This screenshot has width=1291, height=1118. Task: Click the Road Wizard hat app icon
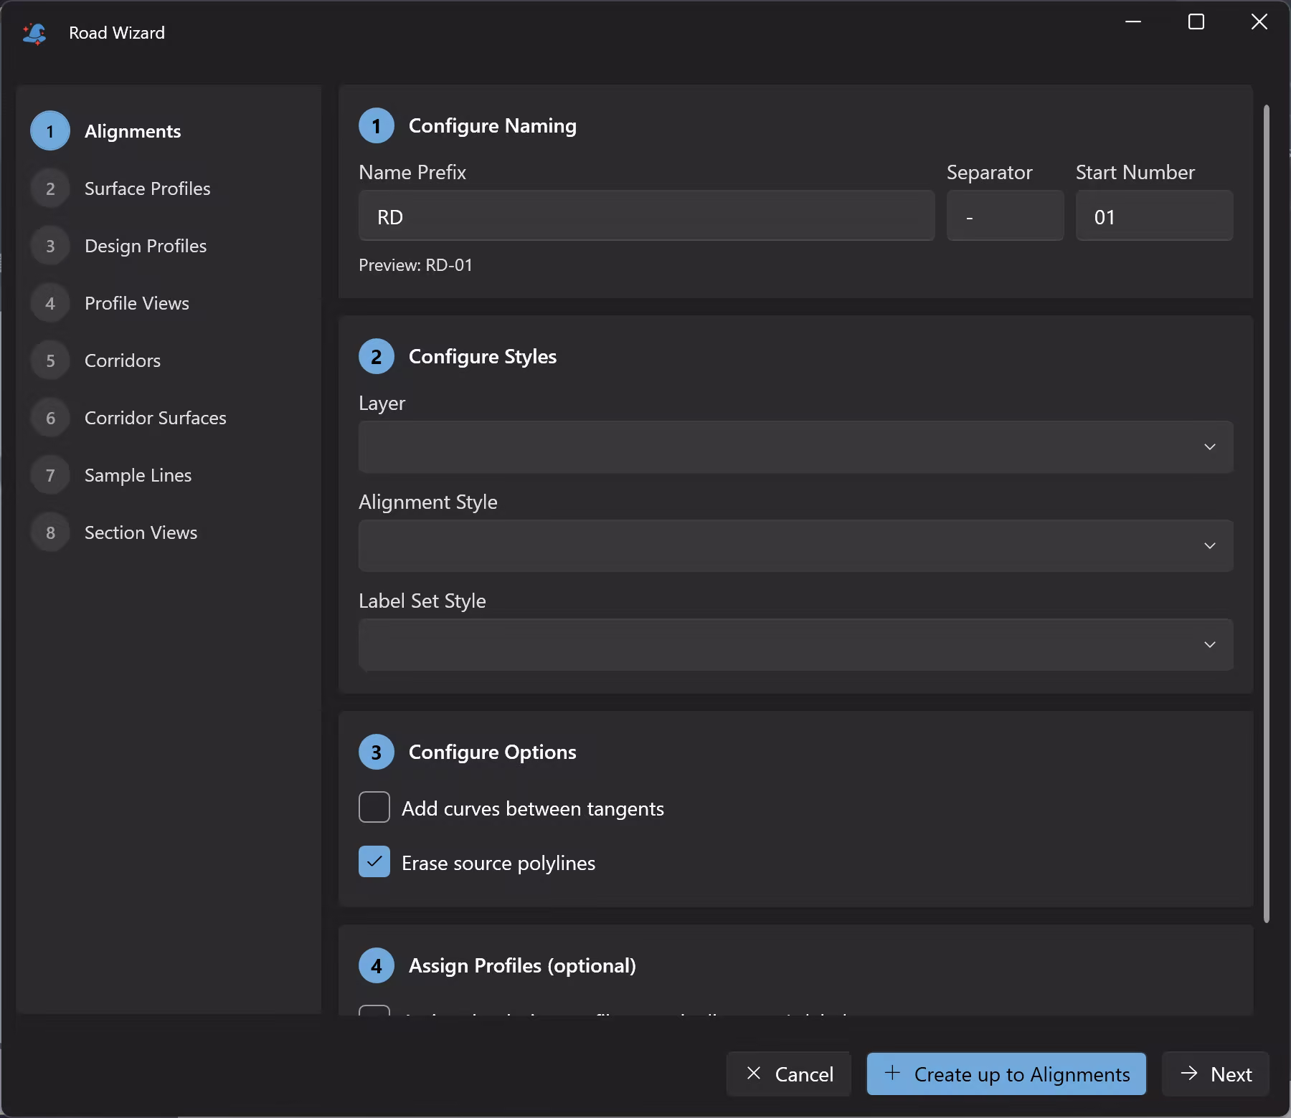(x=34, y=33)
